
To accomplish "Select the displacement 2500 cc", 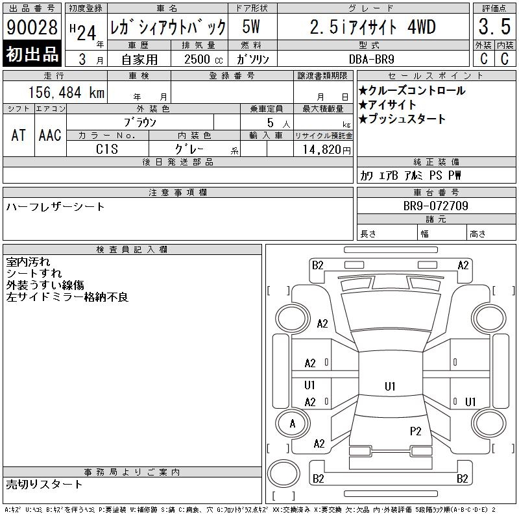I will (204, 60).
